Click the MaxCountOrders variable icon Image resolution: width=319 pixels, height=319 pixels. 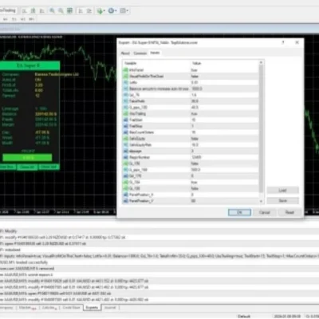(126, 132)
